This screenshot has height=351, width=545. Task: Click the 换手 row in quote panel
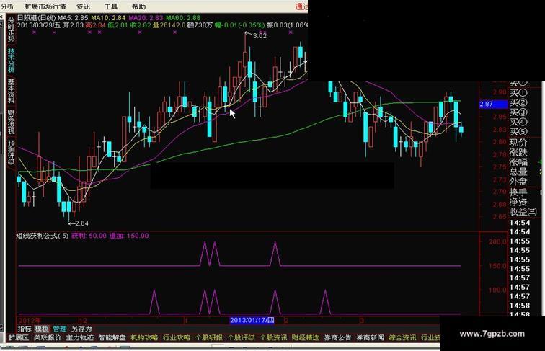click(x=518, y=192)
